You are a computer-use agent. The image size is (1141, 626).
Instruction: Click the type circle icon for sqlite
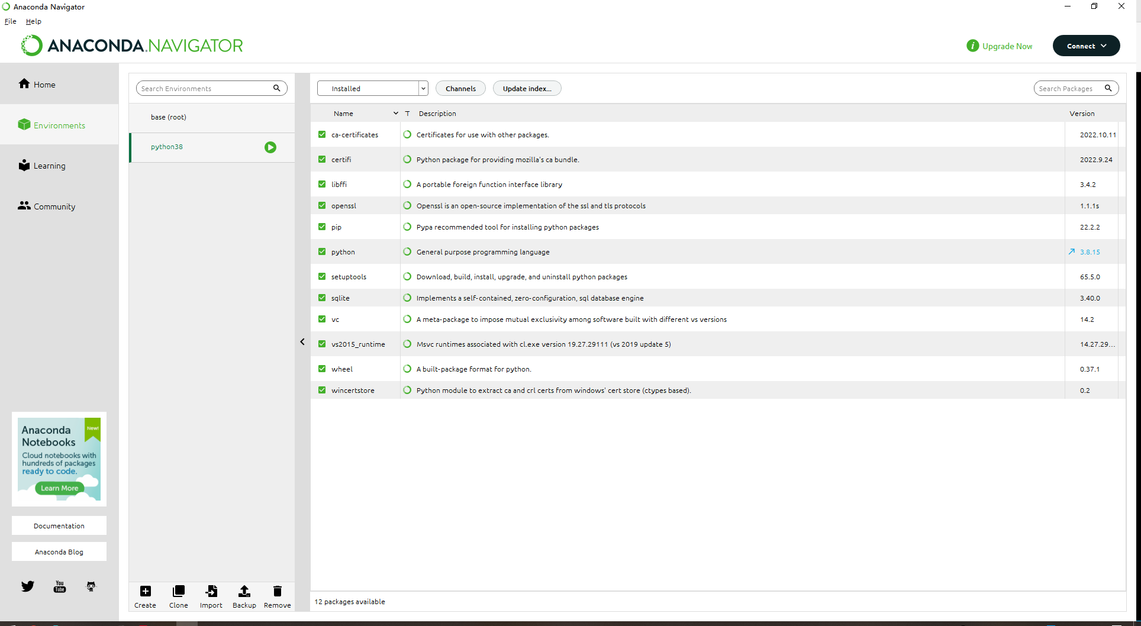(407, 298)
